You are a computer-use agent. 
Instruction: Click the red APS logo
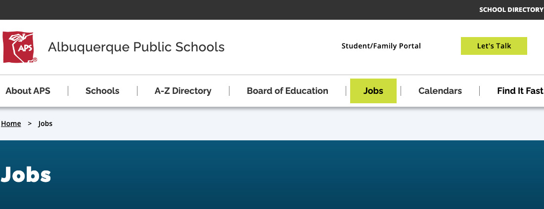point(18,46)
